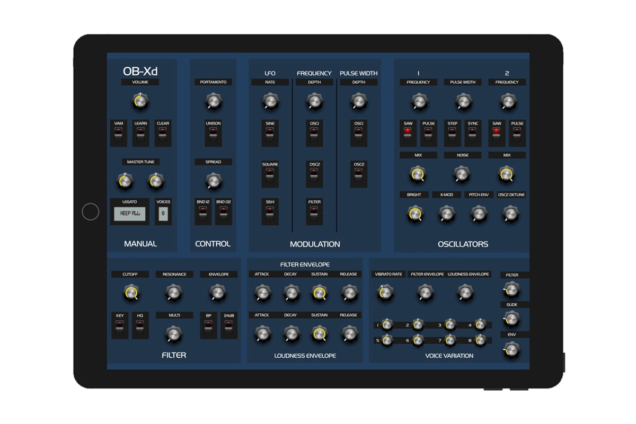Click Oscillator 2 Frequency knob

pyautogui.click(x=507, y=101)
